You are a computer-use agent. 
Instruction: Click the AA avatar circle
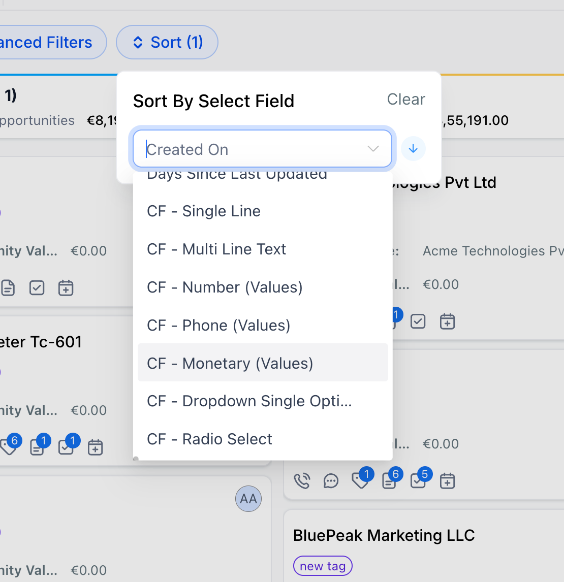pyautogui.click(x=248, y=499)
